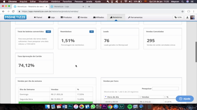Open the Histórico menu

tap(55, 2)
